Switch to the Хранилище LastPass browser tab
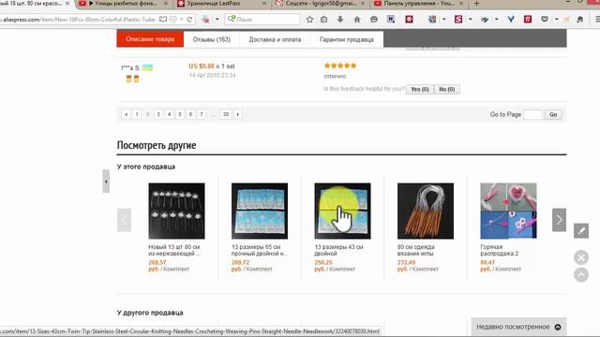 tap(221, 4)
